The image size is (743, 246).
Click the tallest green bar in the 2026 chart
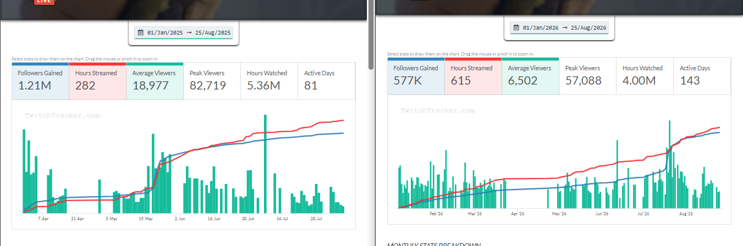click(x=669, y=164)
